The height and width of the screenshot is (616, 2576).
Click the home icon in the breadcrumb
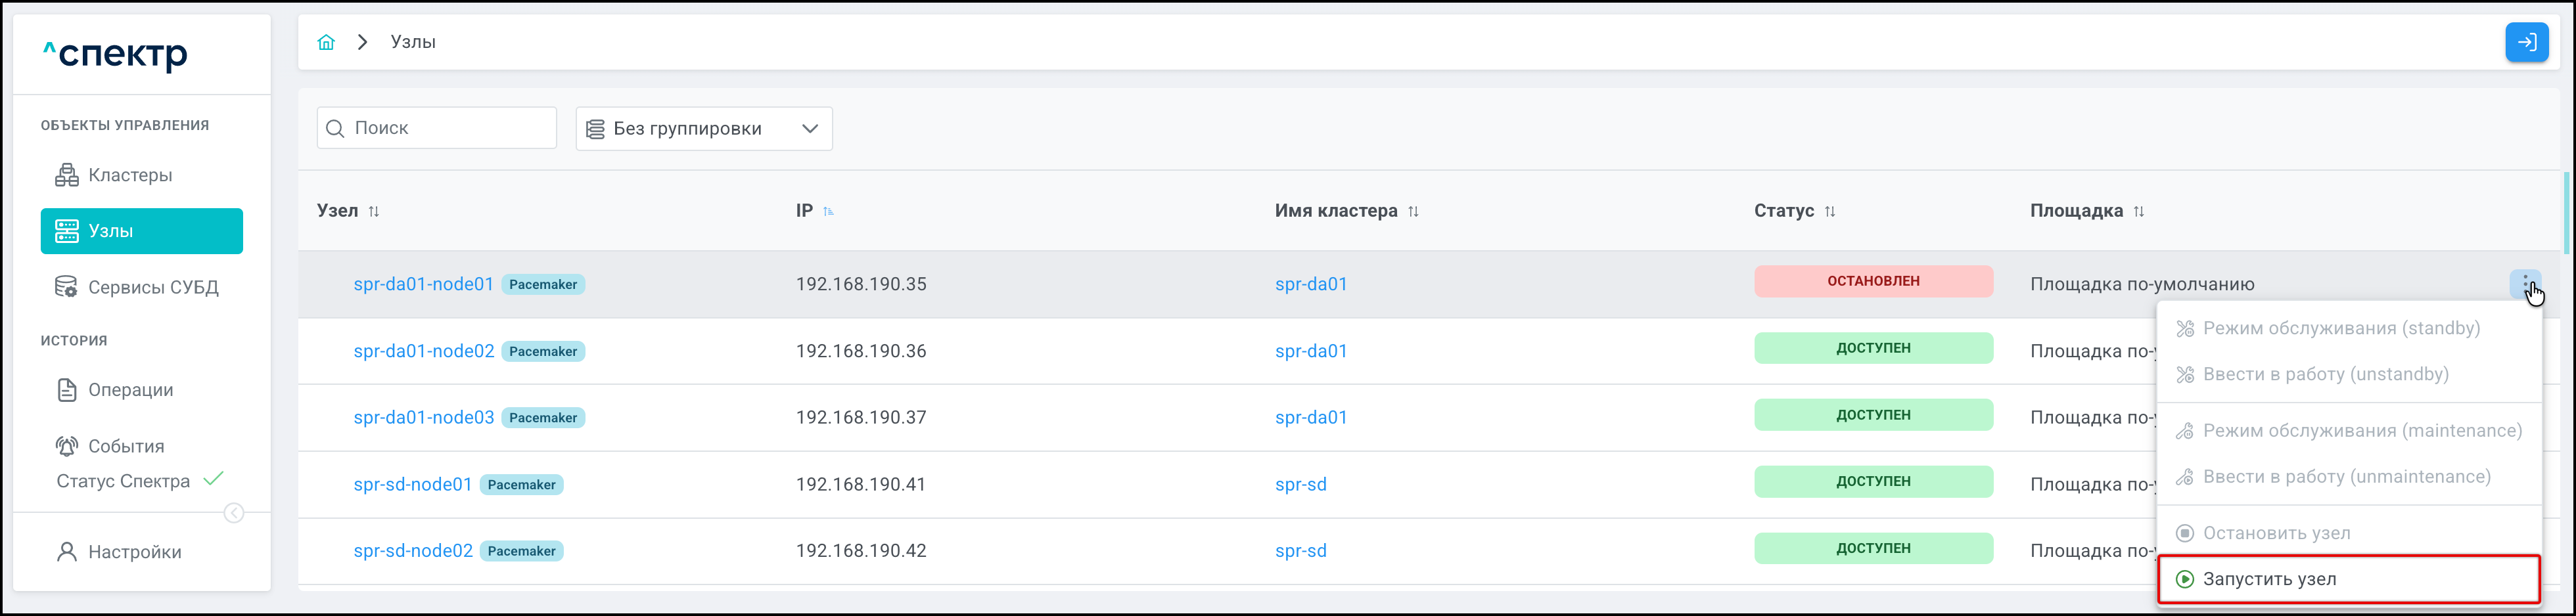click(326, 42)
